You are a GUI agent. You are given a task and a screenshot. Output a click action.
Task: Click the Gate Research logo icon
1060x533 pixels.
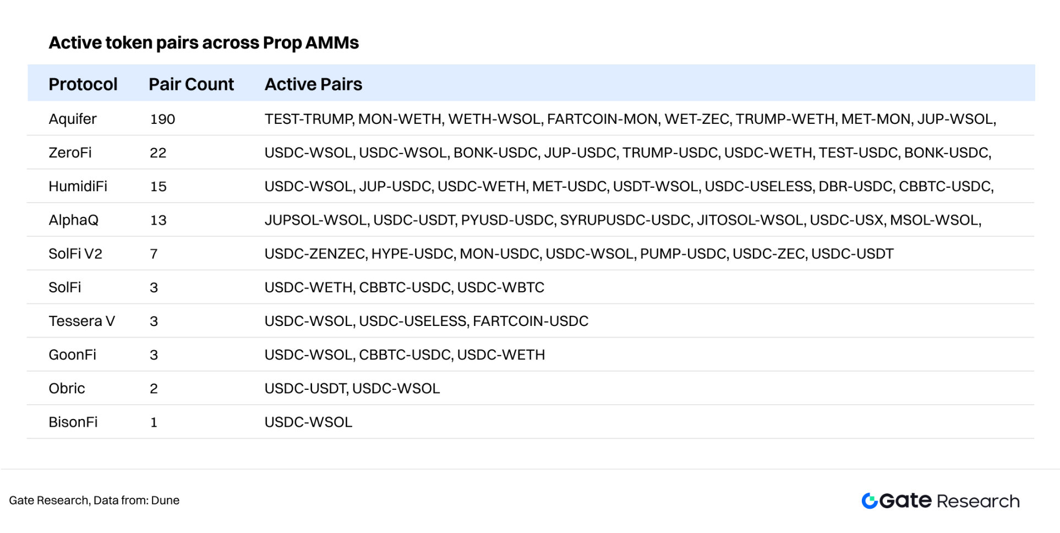click(870, 501)
